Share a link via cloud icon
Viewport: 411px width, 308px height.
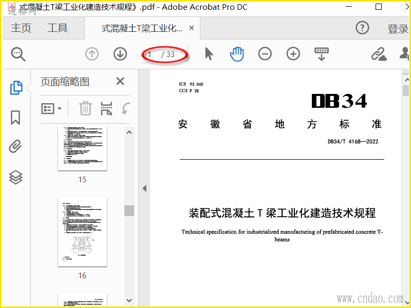tap(379, 54)
